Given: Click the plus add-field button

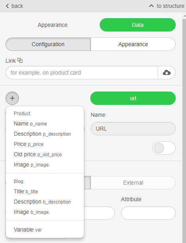Looking at the screenshot, I should click(12, 98).
